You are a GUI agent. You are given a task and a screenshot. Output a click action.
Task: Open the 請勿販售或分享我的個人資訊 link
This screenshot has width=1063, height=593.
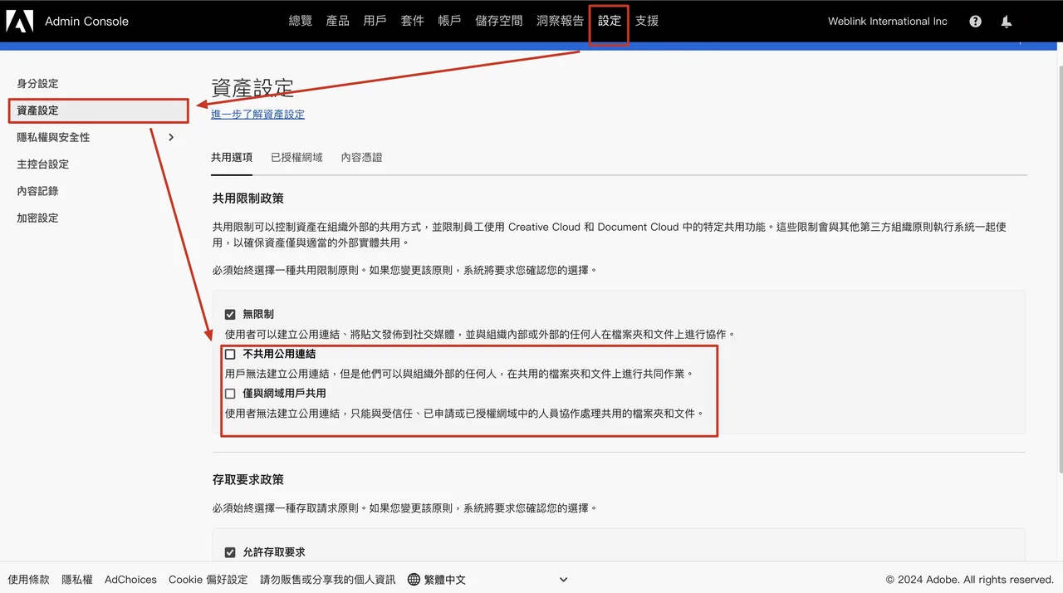pyautogui.click(x=328, y=580)
